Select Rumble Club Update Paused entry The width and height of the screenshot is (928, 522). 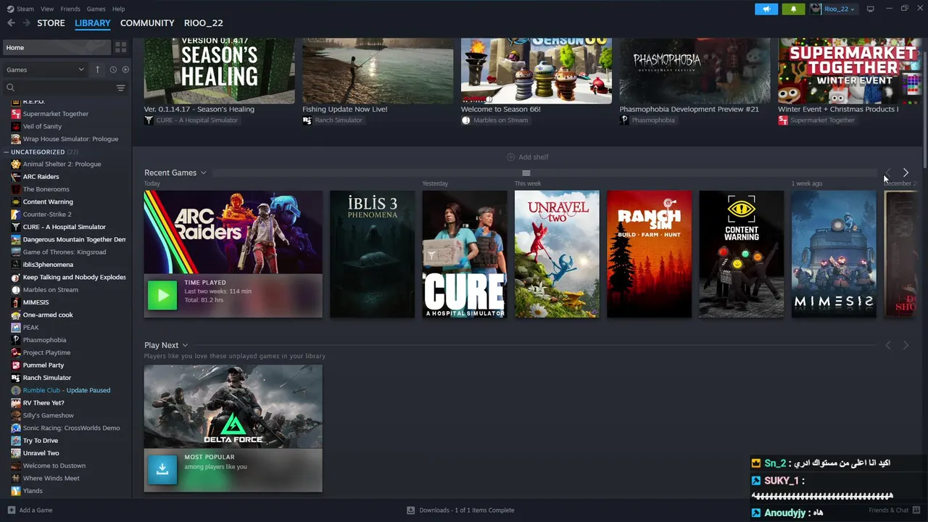[67, 390]
